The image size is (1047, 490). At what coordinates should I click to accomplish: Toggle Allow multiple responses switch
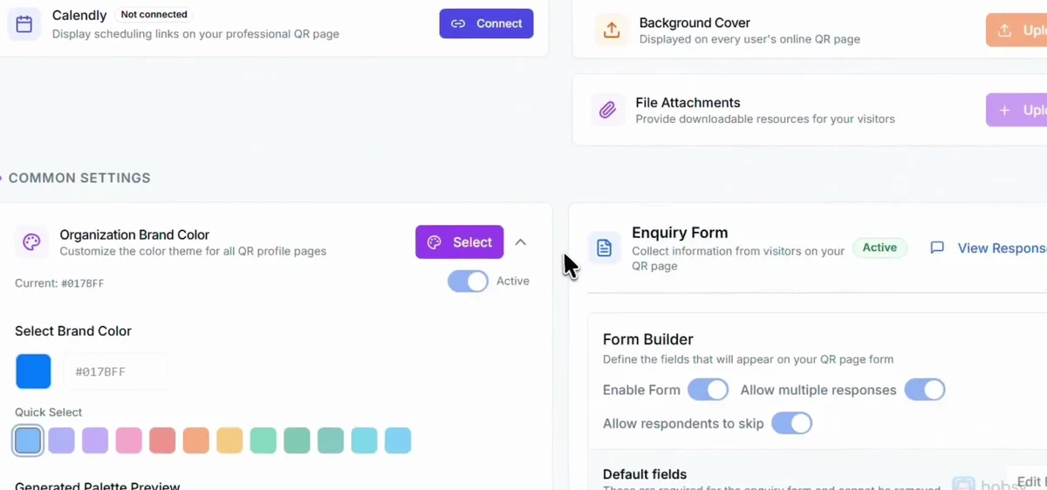925,390
